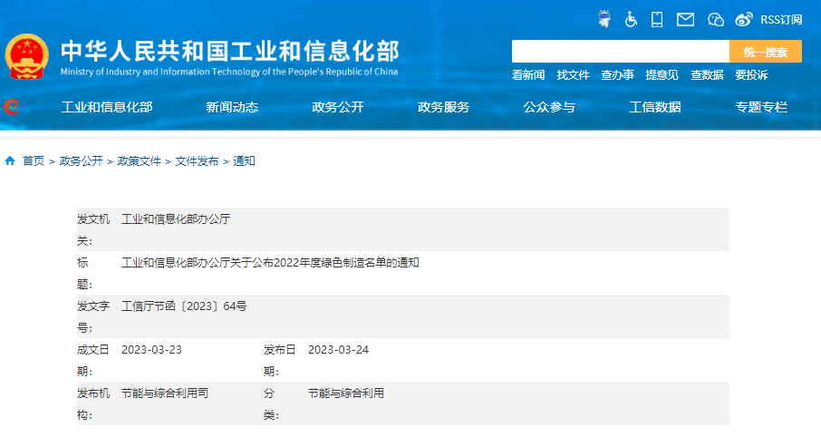
Task: Click the red swirl icon beside navigation
Action: pos(11,107)
